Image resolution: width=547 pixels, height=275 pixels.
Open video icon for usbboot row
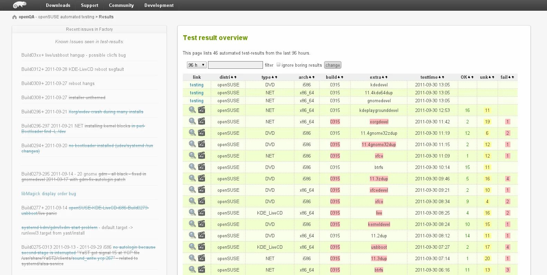click(x=201, y=246)
